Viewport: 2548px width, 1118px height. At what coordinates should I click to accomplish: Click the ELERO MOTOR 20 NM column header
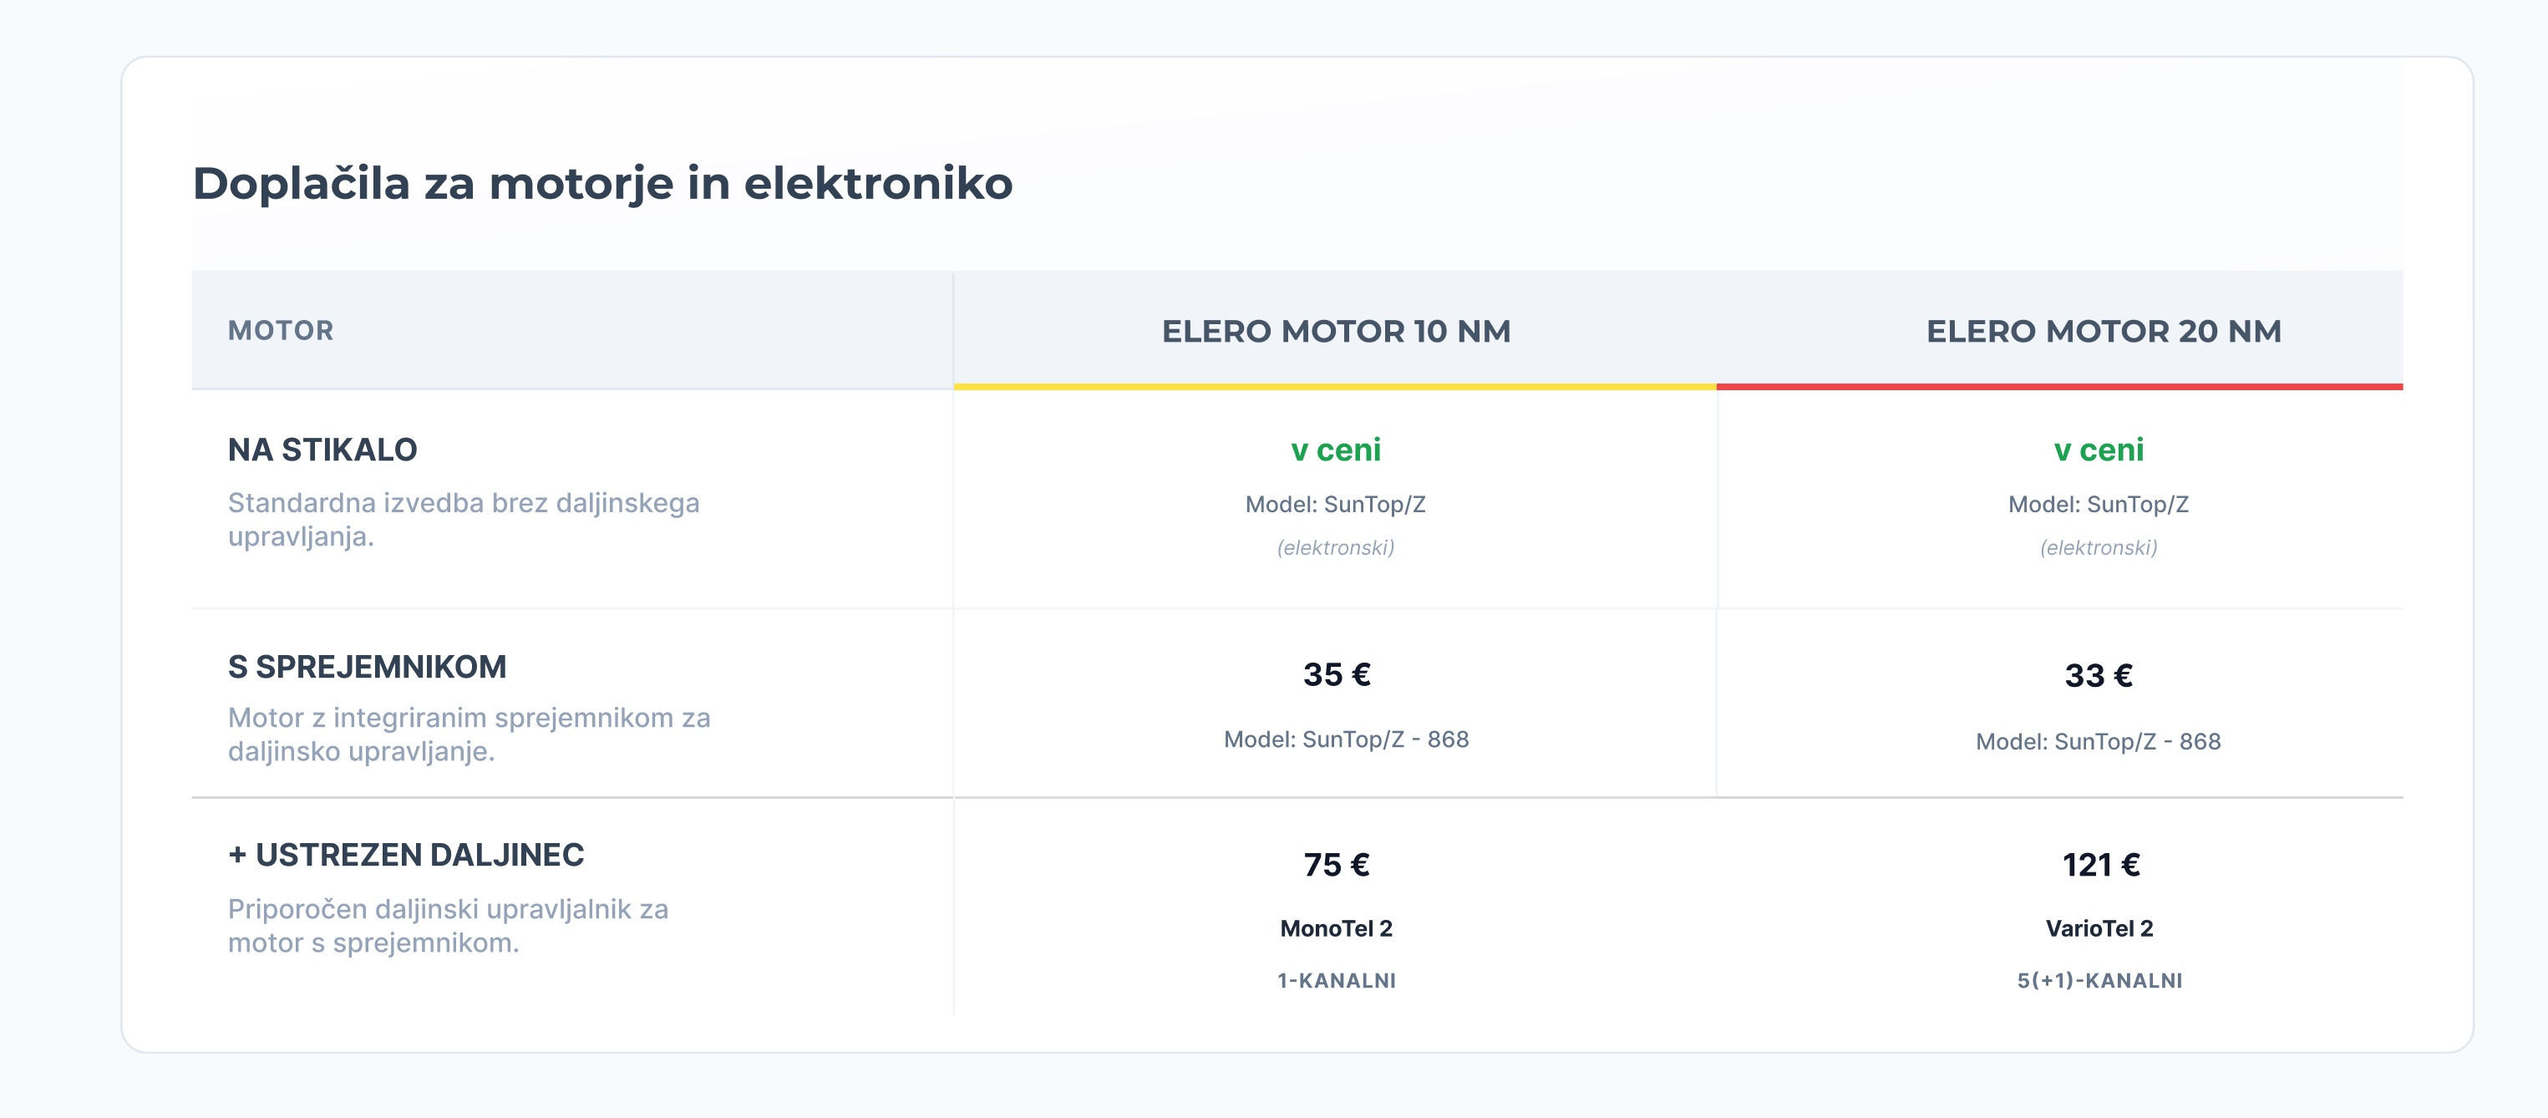[x=2103, y=332]
